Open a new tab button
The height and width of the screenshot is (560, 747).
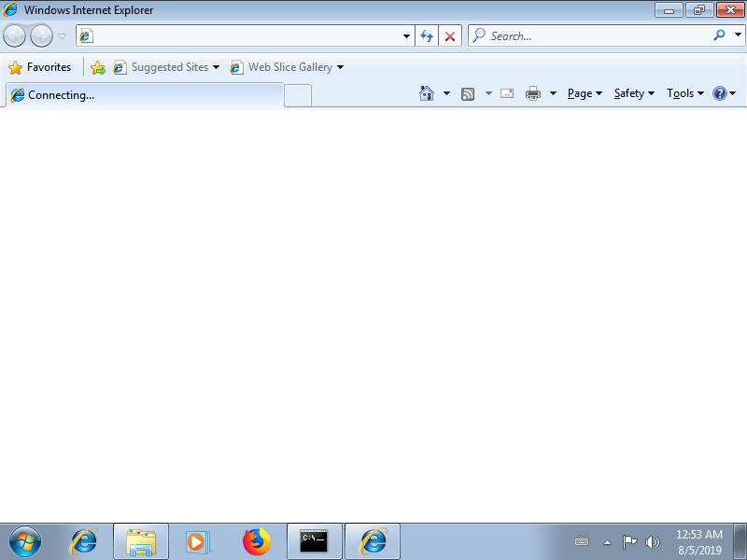[298, 96]
